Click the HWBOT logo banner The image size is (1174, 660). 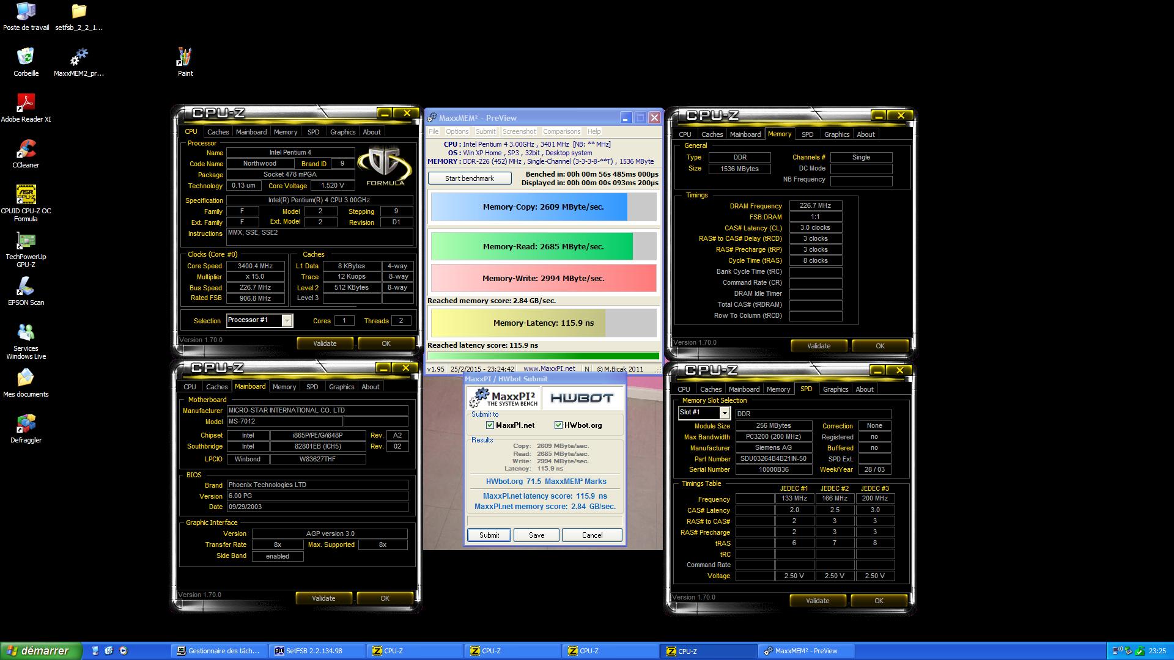[582, 398]
